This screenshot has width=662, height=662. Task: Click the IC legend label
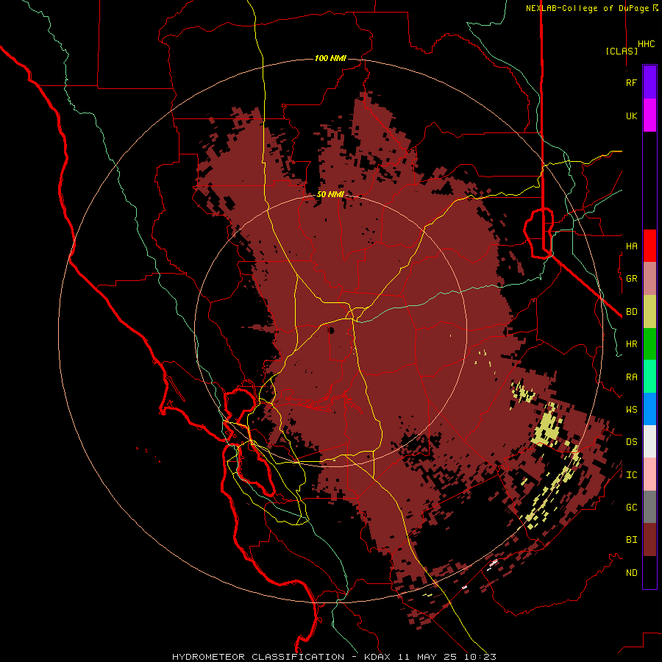pyautogui.click(x=632, y=475)
